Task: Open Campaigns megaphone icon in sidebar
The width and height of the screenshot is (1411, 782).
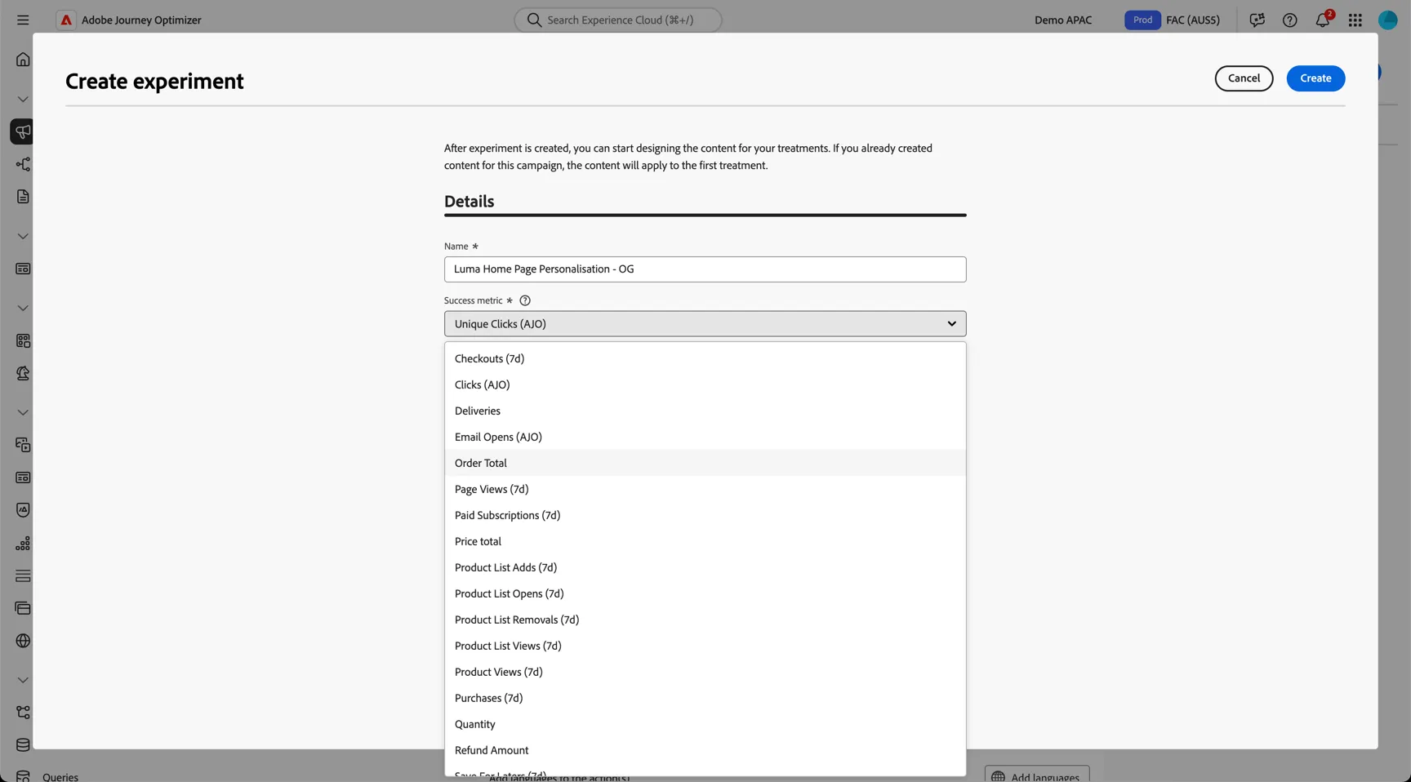Action: (x=23, y=131)
